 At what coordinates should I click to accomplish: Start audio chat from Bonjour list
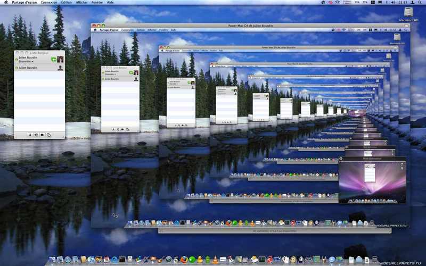click(x=36, y=135)
